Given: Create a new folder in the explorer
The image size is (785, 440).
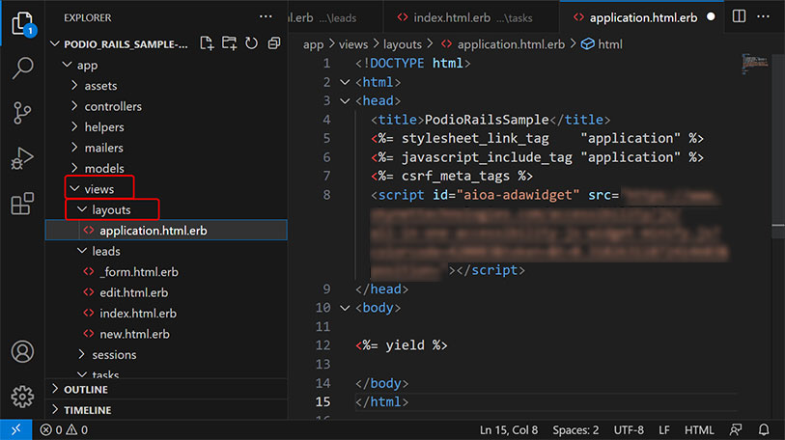Looking at the screenshot, I should click(x=229, y=43).
